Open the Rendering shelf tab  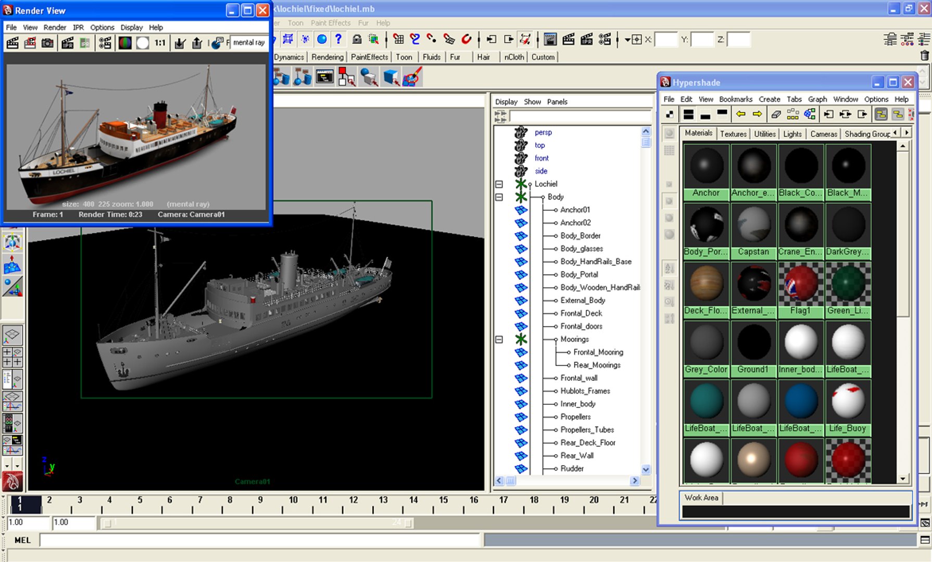[x=328, y=57]
